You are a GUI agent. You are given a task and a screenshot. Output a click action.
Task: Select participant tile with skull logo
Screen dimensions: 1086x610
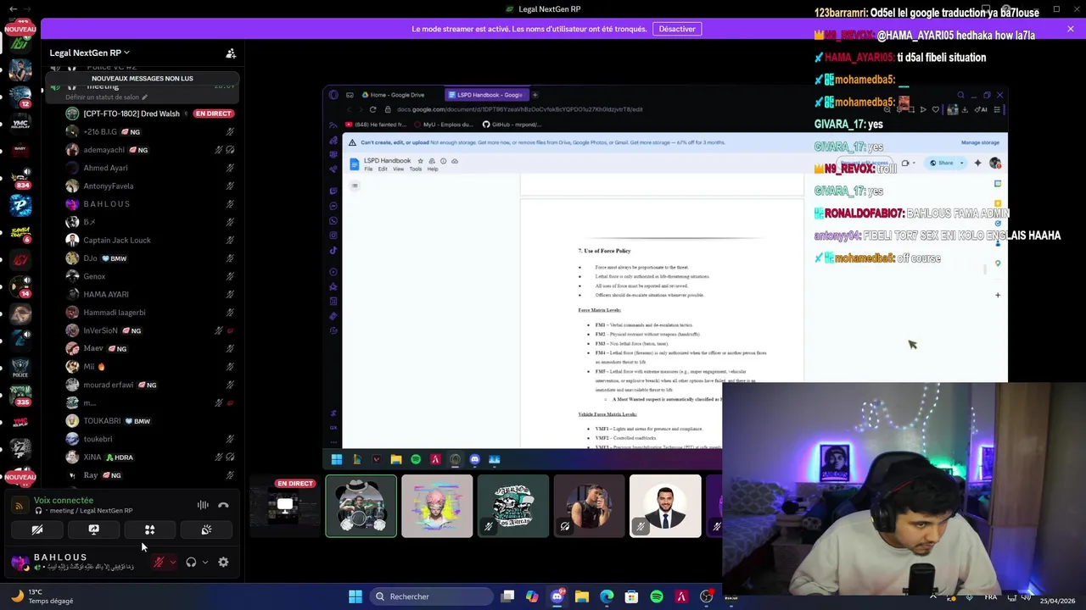tap(512, 506)
